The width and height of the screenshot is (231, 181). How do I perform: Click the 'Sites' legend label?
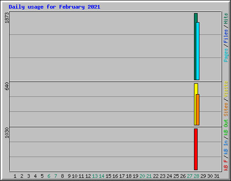[x=226, y=110]
